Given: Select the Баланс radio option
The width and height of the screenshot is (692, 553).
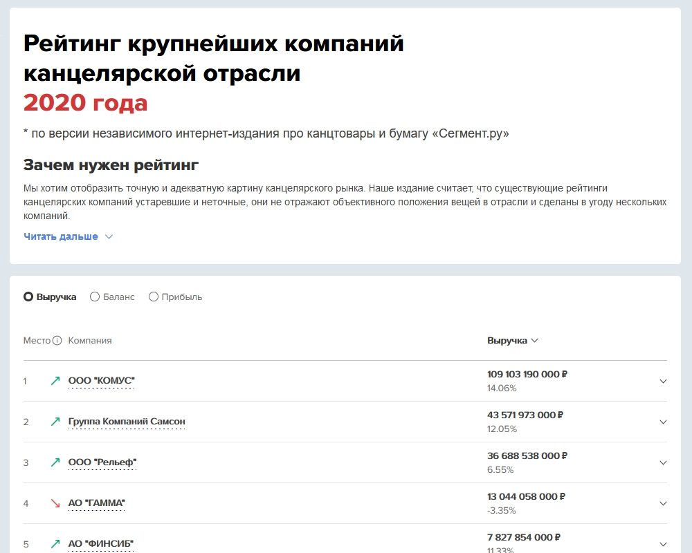Looking at the screenshot, I should (x=95, y=297).
